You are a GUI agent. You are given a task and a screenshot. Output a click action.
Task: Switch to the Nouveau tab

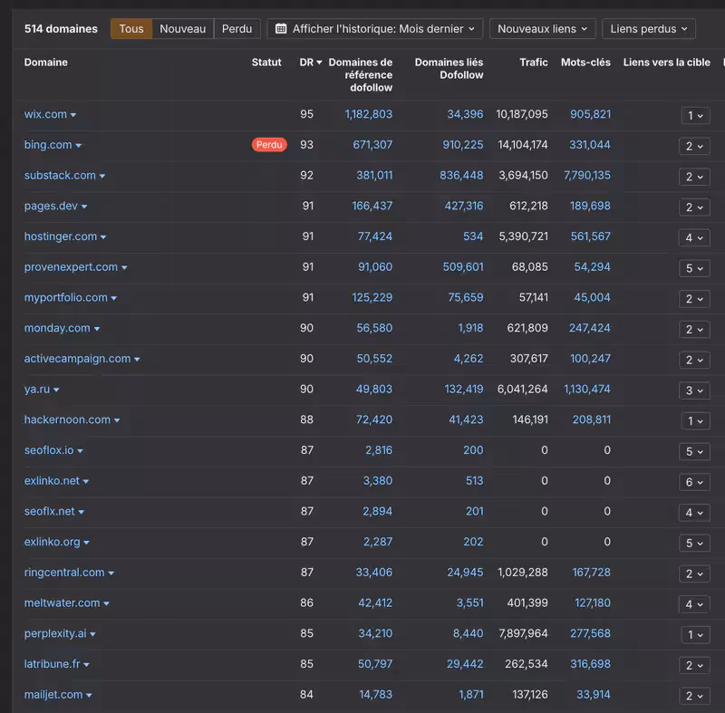click(x=183, y=29)
